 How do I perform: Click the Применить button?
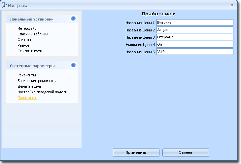pyautogui.click(x=136, y=153)
